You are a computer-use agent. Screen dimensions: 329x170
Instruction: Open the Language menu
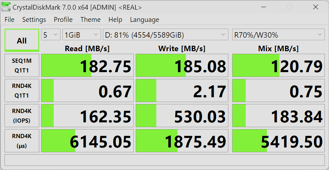144,20
